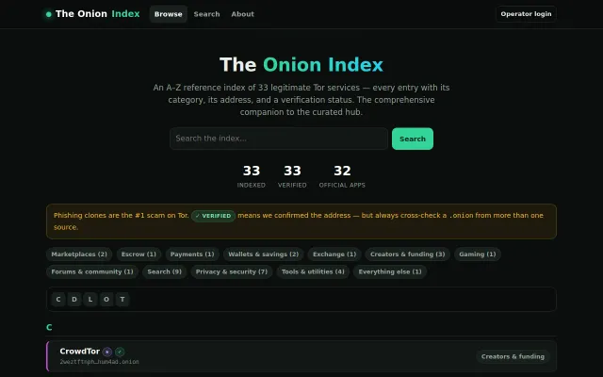Filter by Exchange (1) category
Viewport: 603px width, 377px height.
[x=334, y=254]
